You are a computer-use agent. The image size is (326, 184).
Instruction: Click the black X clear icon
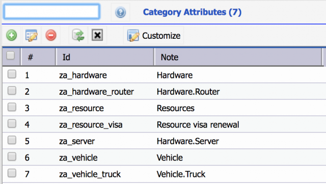97,35
